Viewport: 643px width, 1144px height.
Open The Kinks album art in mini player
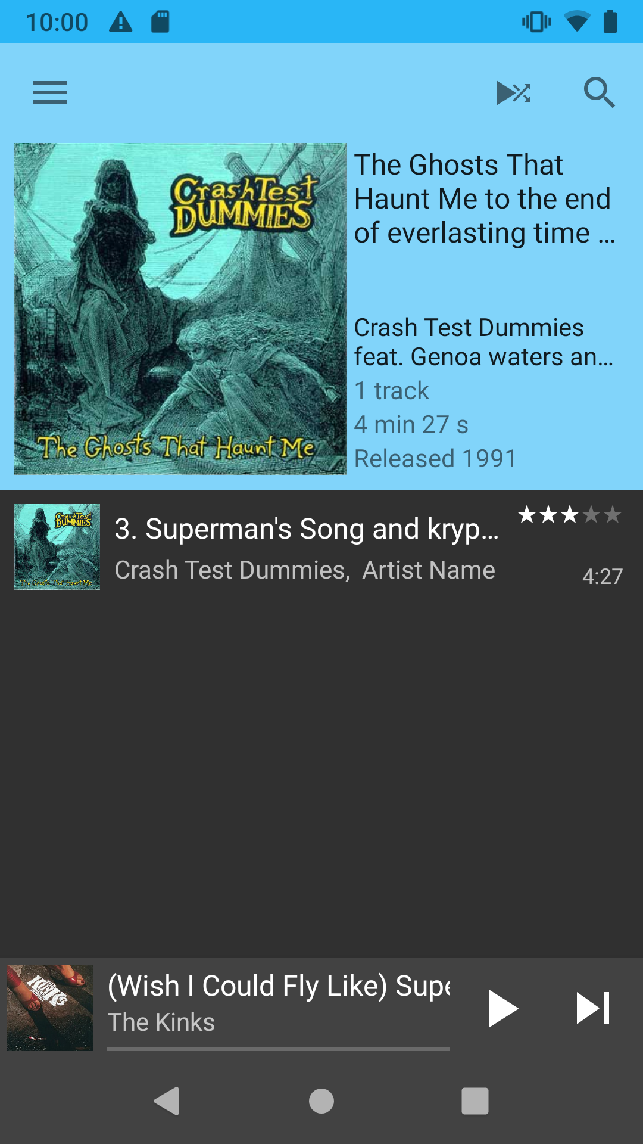[50, 1008]
